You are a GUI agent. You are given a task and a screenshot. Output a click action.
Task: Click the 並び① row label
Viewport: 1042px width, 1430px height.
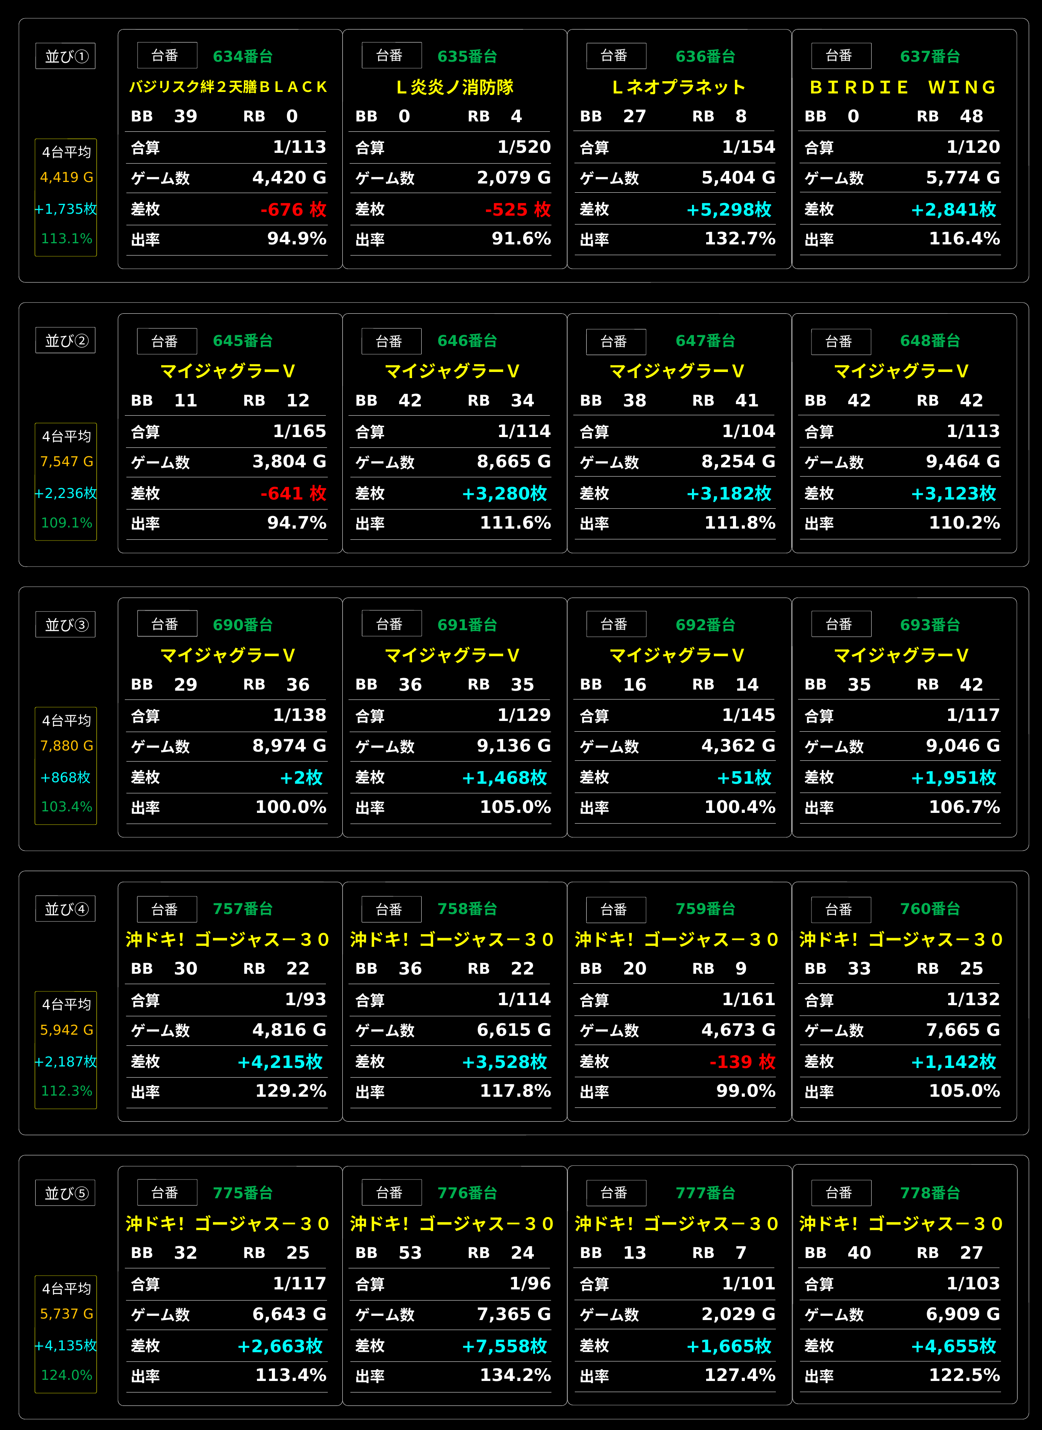tap(65, 56)
